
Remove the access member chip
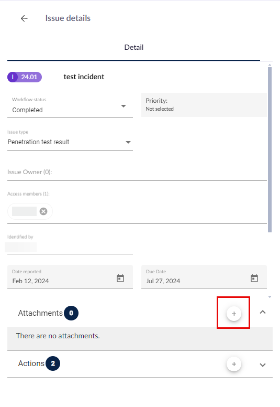coord(43,211)
